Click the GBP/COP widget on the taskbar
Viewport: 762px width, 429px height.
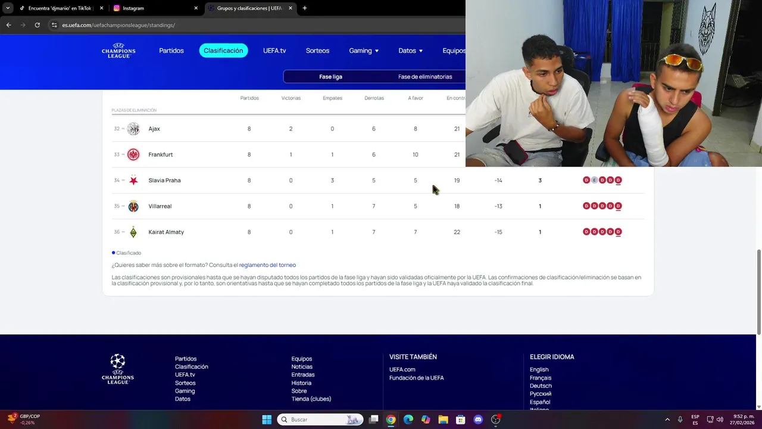[x=24, y=419]
